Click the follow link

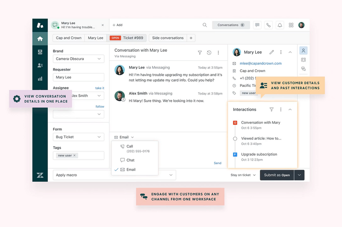click(x=100, y=106)
